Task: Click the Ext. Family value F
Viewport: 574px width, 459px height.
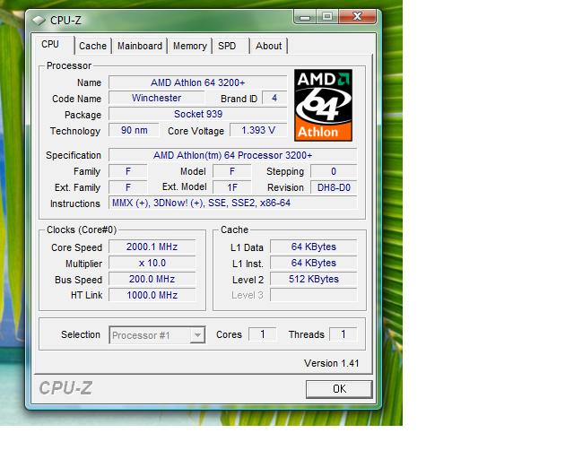Action: pos(128,187)
